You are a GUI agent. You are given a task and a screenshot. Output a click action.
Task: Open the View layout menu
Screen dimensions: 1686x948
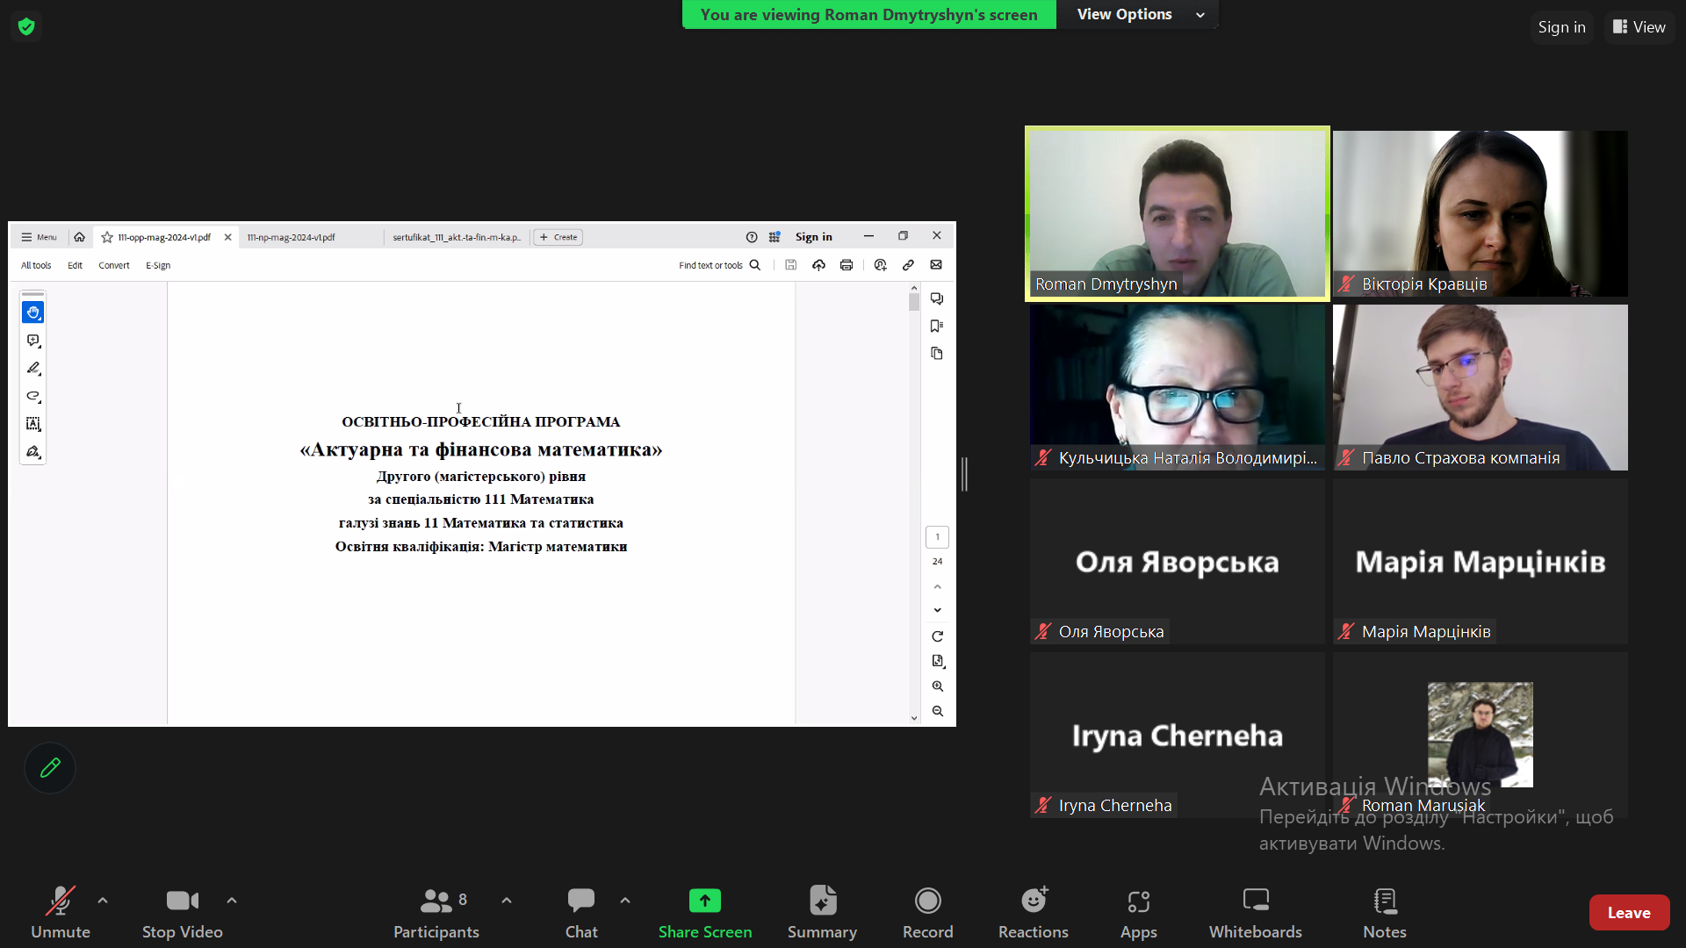1639,27
